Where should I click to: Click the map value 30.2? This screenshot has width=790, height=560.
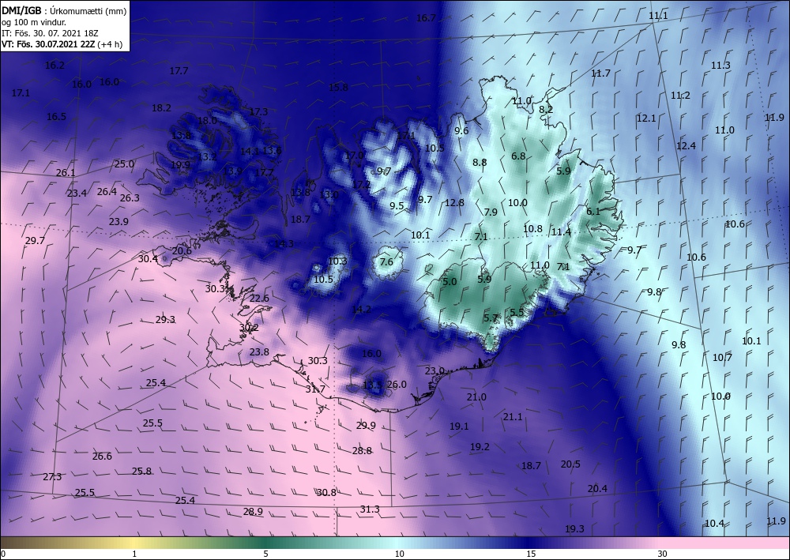(x=248, y=328)
